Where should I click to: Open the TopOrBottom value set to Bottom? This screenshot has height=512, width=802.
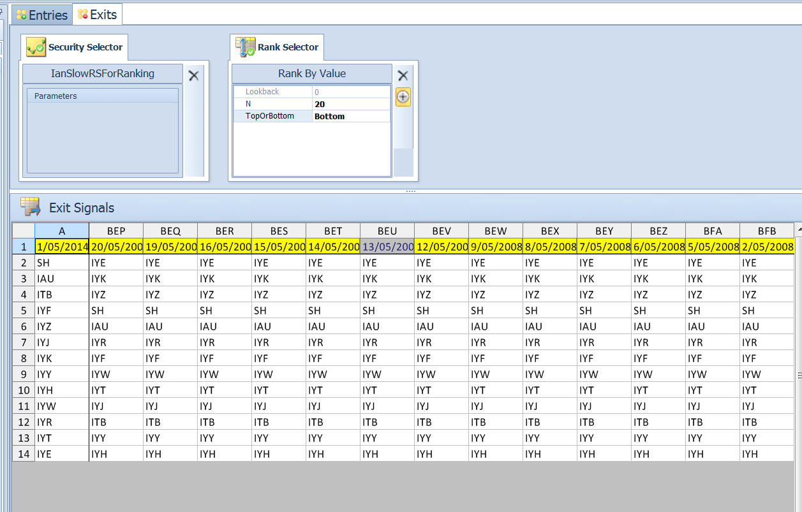pyautogui.click(x=351, y=116)
